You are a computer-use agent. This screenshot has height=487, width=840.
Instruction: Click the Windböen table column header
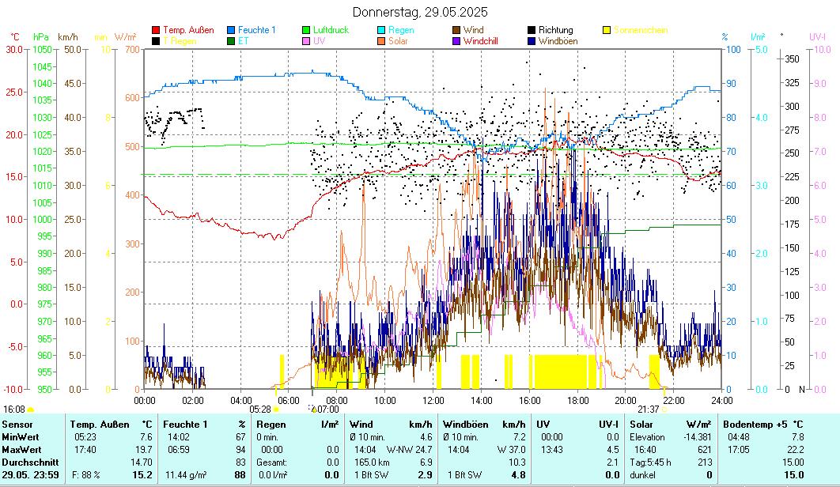(x=466, y=425)
